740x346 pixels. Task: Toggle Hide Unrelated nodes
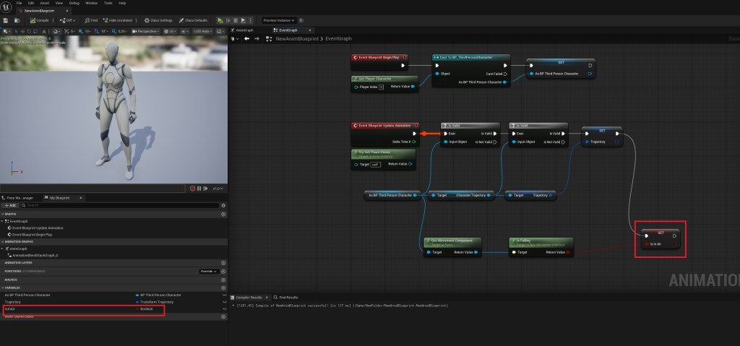click(121, 20)
